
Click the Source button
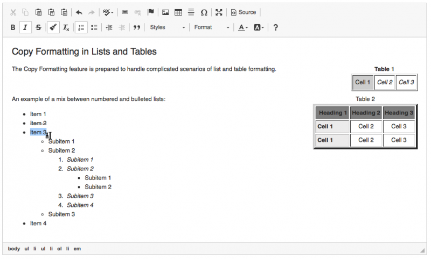point(244,12)
